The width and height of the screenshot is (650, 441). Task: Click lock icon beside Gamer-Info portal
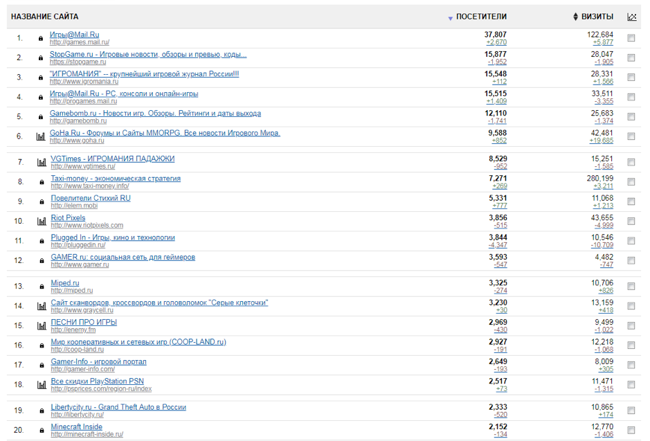pyautogui.click(x=42, y=365)
